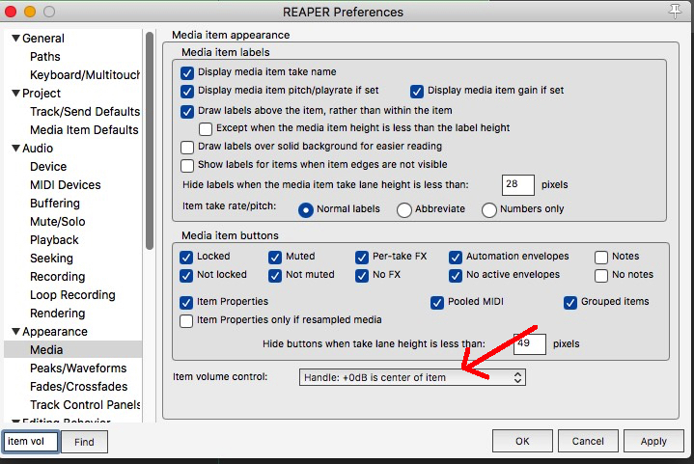Toggle the Muted button checkbox
This screenshot has width=694, height=464.
(275, 257)
